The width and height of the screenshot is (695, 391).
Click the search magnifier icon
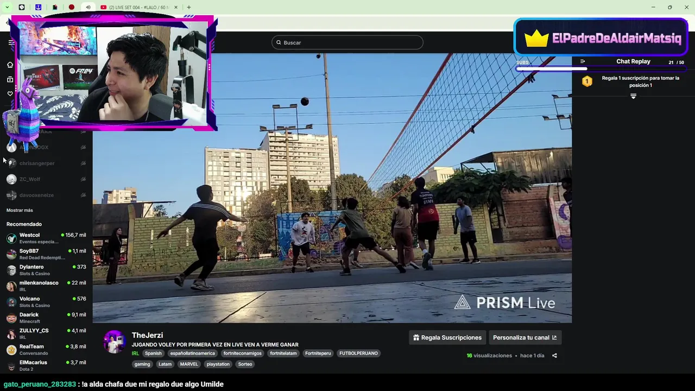(x=279, y=42)
